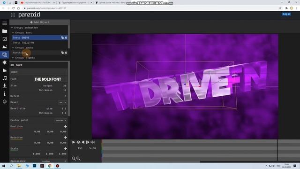Duplicate the Text: DRIVE object
This screenshot has width=300, height=169.
click(x=62, y=38)
